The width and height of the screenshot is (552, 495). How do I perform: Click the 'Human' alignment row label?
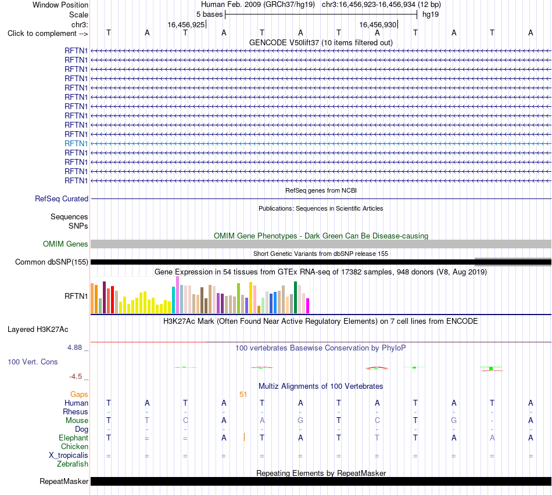tap(76, 403)
